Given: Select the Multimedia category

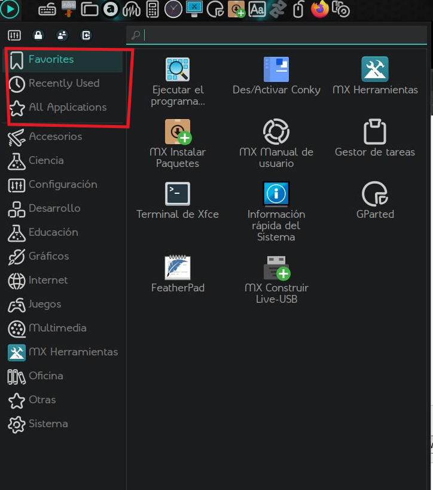Looking at the screenshot, I should click(63, 328).
